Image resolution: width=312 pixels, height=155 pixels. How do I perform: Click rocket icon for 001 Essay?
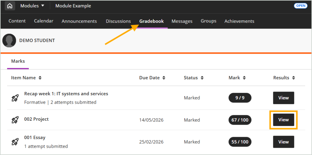coord(15,142)
